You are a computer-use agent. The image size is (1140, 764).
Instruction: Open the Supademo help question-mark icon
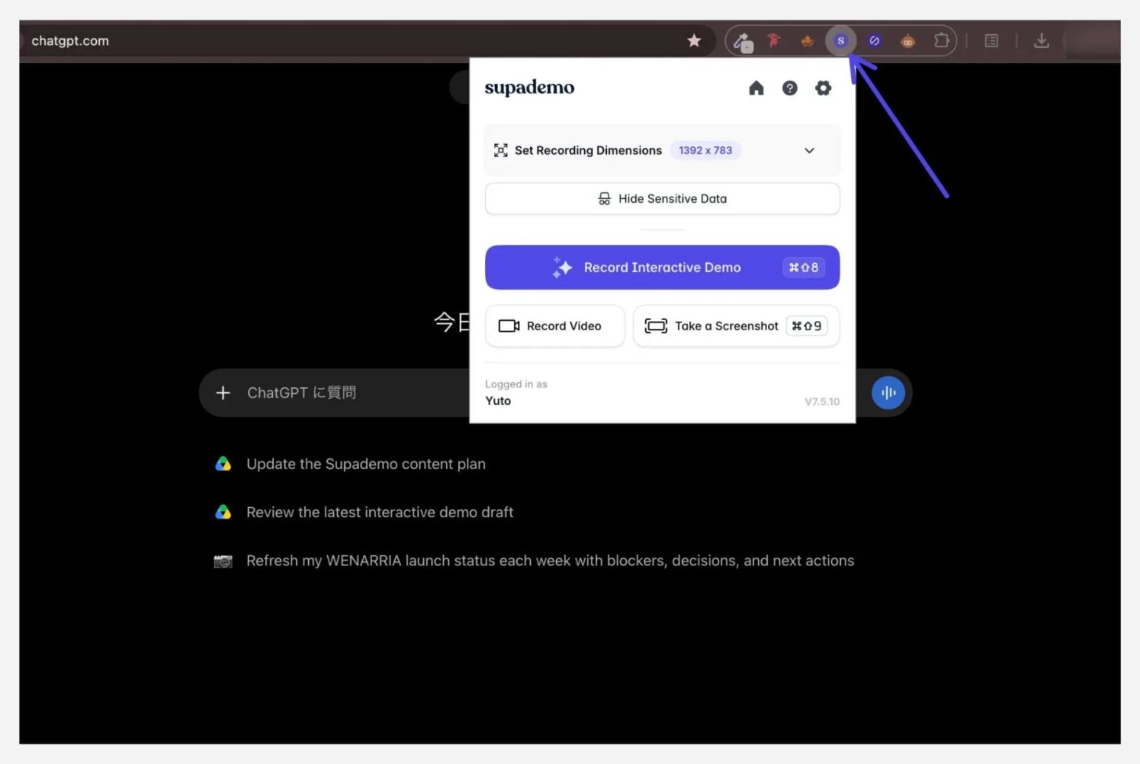coord(790,88)
